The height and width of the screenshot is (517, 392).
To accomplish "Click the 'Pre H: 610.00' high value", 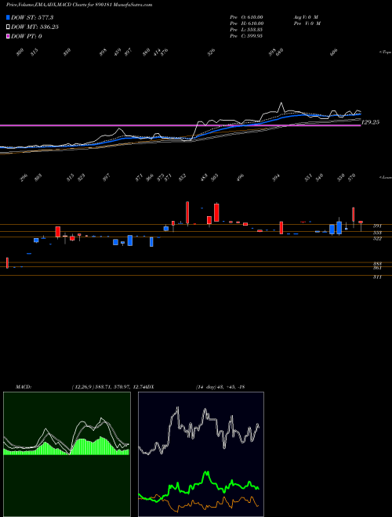I will click(246, 23).
